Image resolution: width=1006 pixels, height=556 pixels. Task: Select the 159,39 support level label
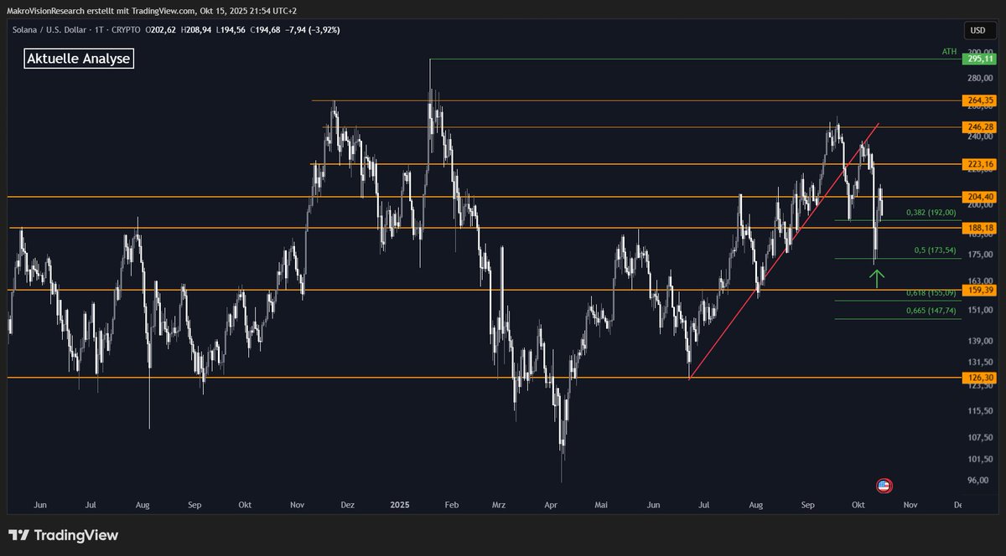pyautogui.click(x=978, y=291)
